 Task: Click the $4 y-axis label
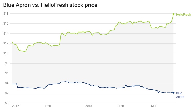[x=7, y=83]
